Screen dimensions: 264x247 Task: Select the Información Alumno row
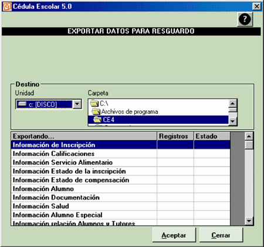(x=121, y=189)
